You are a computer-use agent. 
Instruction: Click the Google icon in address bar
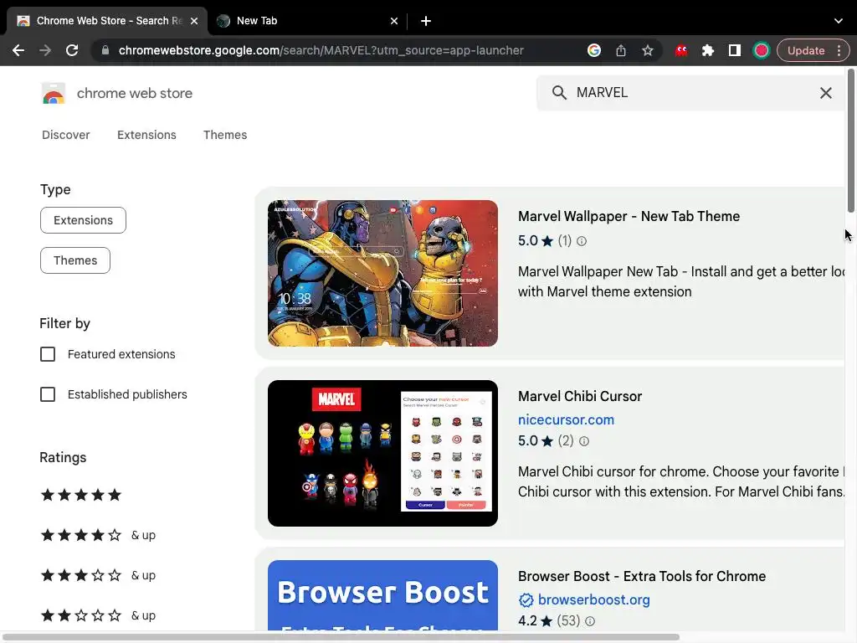click(x=594, y=50)
